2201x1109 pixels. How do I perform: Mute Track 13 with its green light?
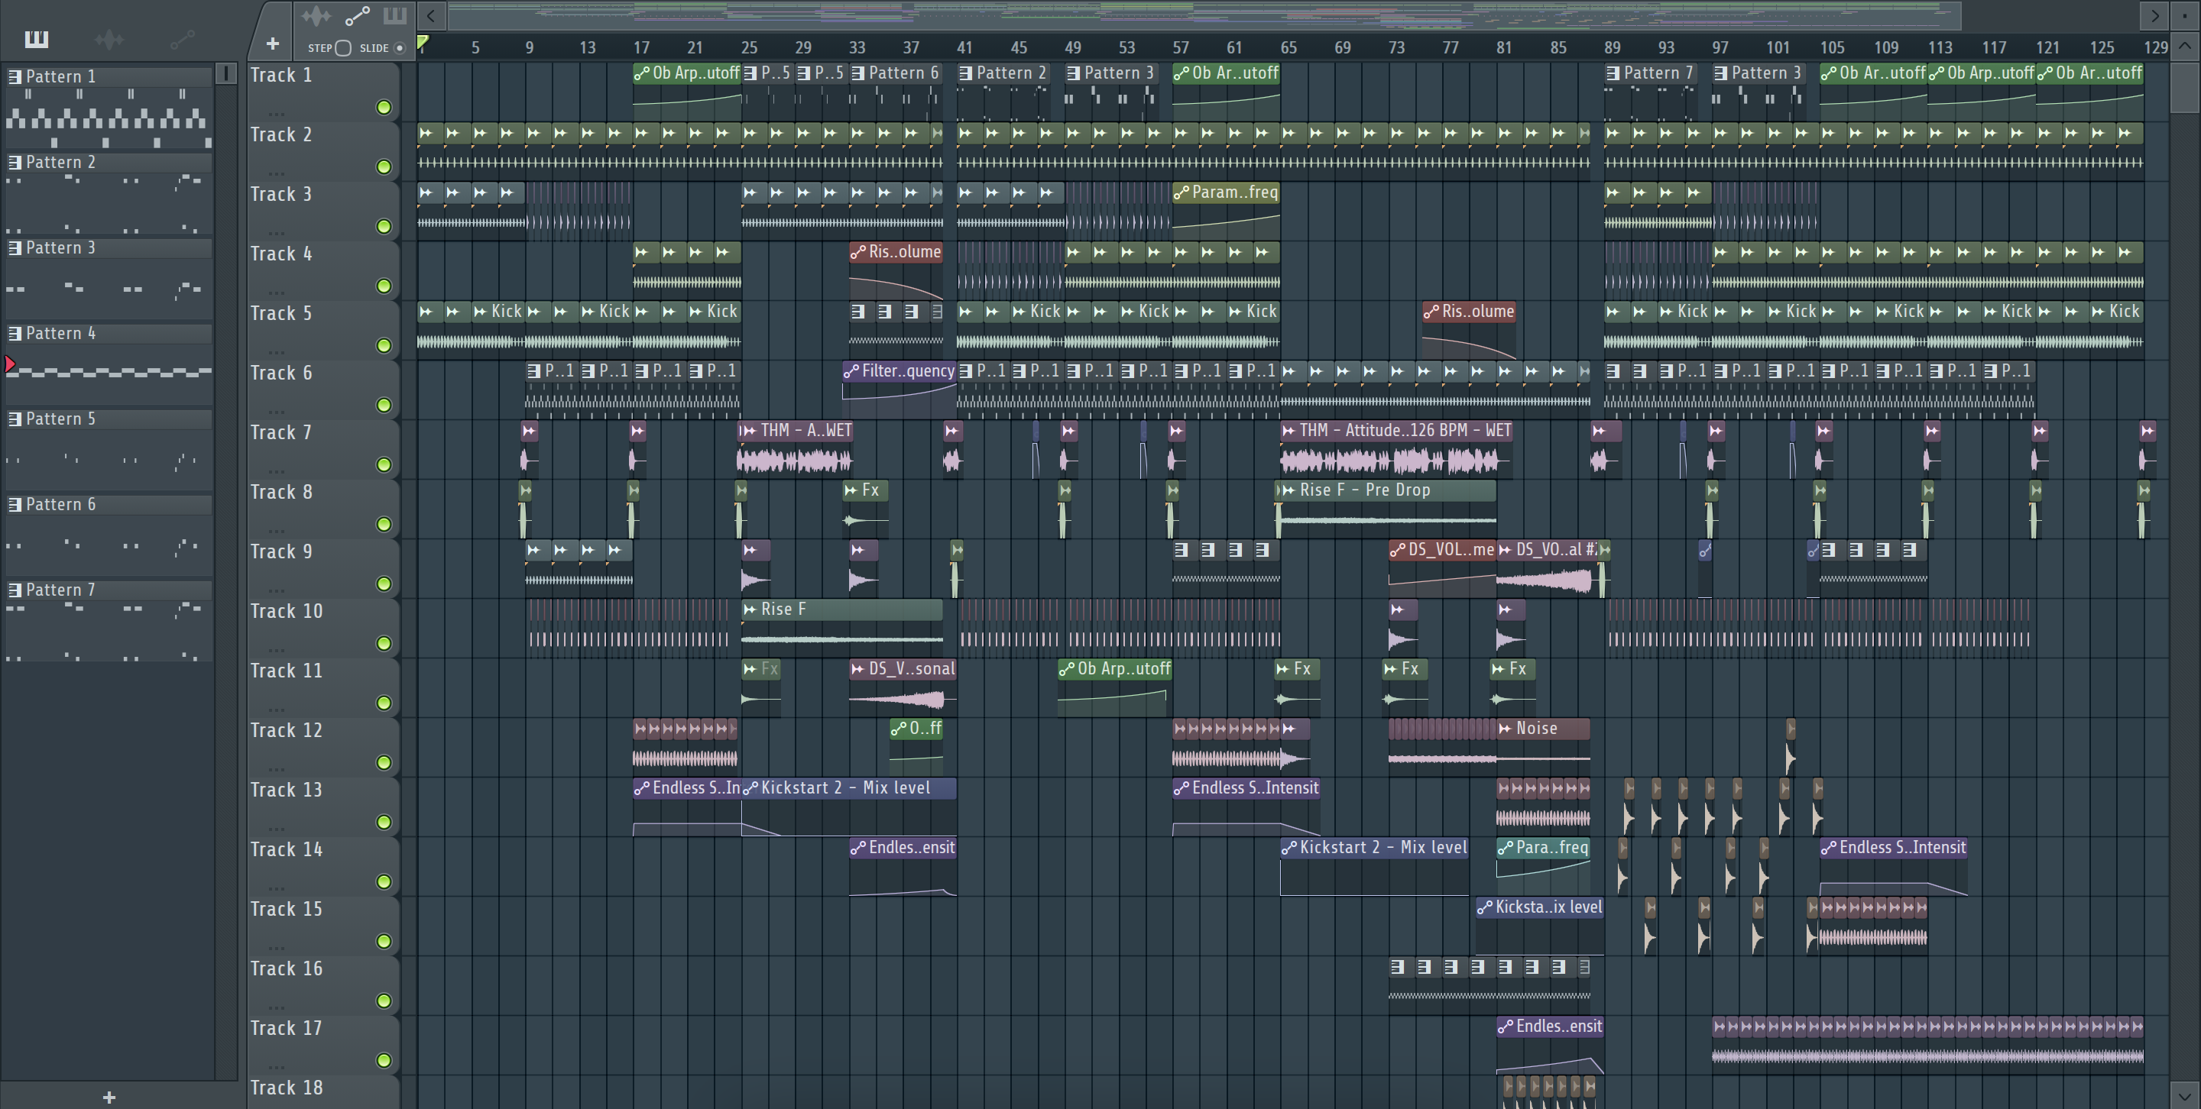(384, 822)
